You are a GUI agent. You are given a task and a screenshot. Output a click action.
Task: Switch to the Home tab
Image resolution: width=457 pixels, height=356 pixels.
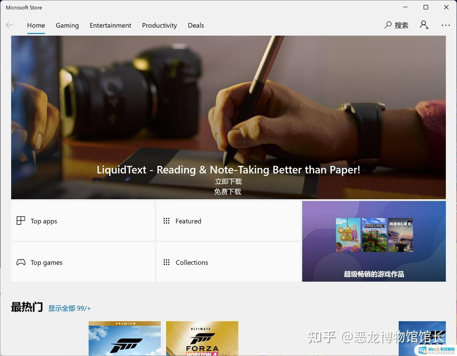(x=36, y=25)
